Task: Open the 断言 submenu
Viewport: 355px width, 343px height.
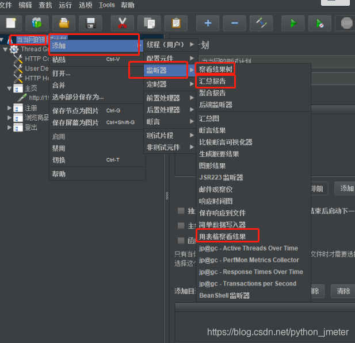Action: (x=170, y=122)
